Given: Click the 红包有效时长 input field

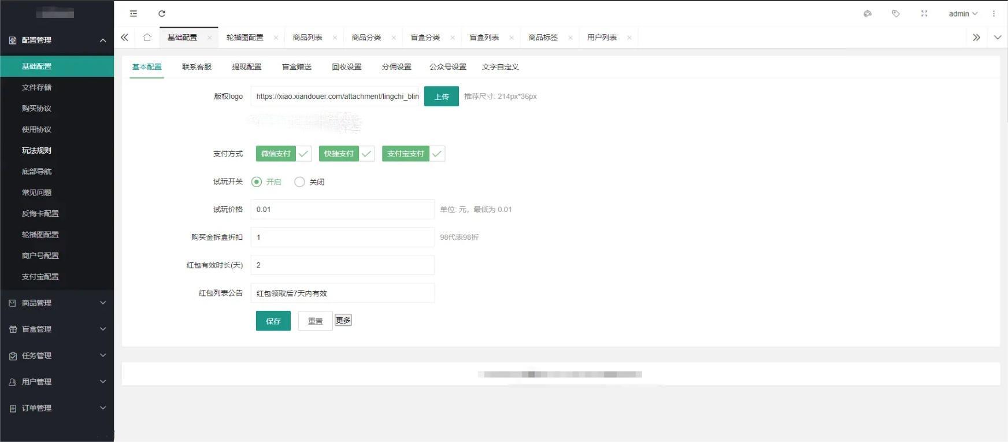Looking at the screenshot, I should 342,265.
